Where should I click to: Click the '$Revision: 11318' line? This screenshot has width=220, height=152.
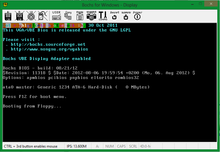coord(99,73)
